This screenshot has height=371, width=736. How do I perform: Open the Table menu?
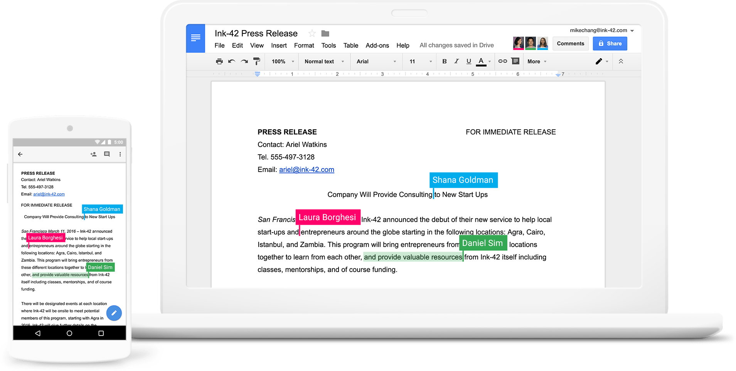[x=350, y=45]
